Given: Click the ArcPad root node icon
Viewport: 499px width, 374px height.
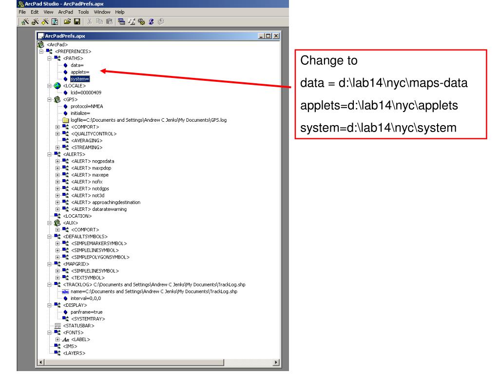Looking at the screenshot, I should point(41,44).
